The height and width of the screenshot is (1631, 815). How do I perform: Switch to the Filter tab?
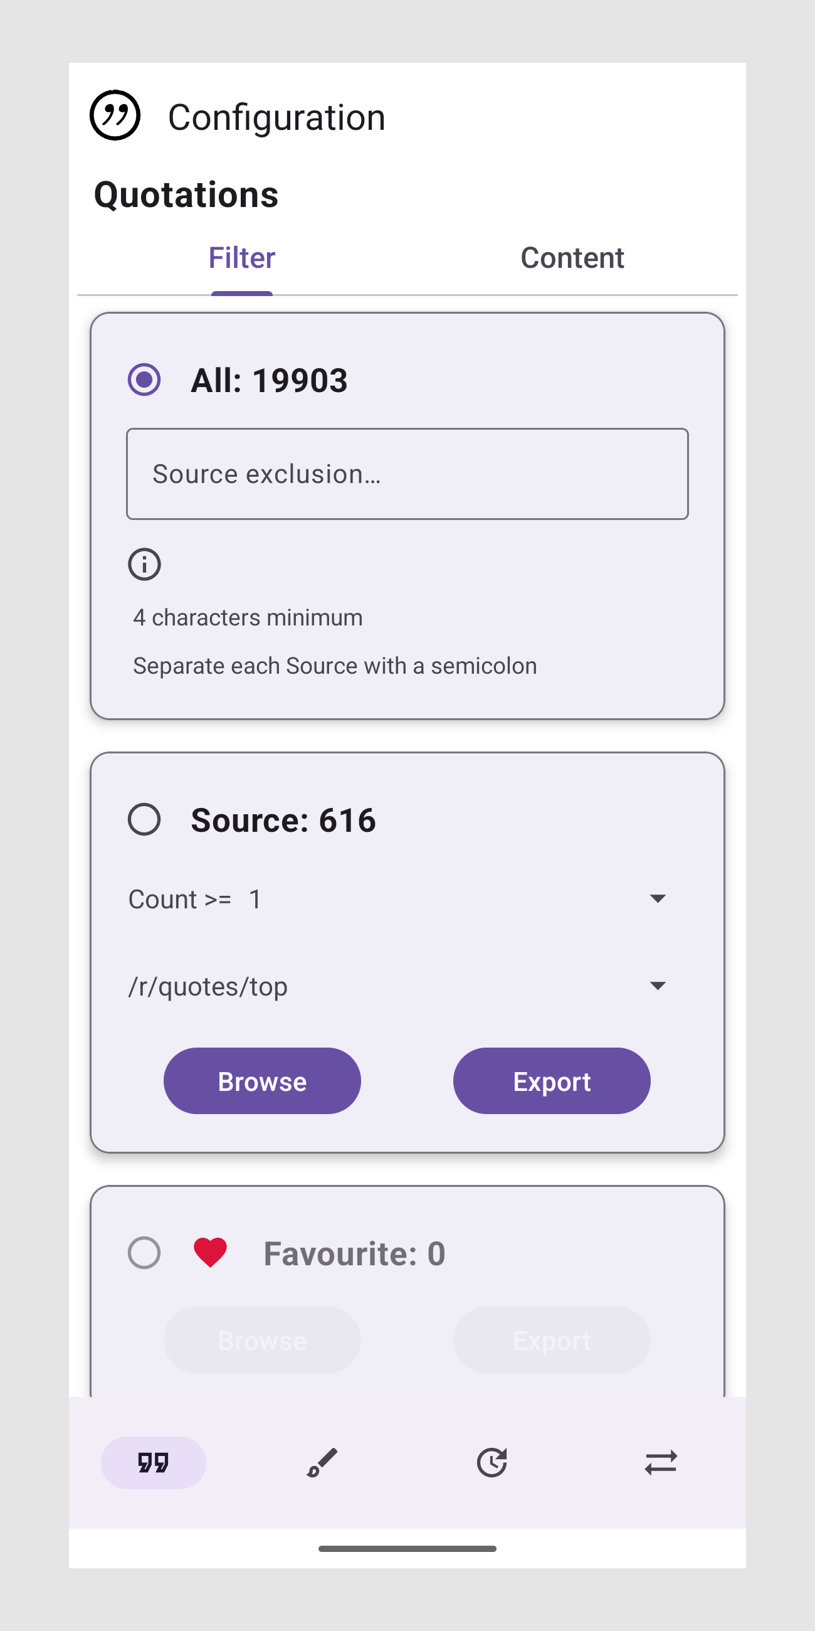pyautogui.click(x=242, y=258)
